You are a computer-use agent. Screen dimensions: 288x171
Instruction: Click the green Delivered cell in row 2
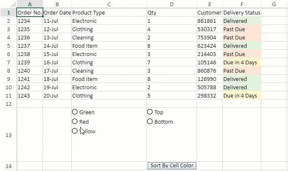pos(242,21)
